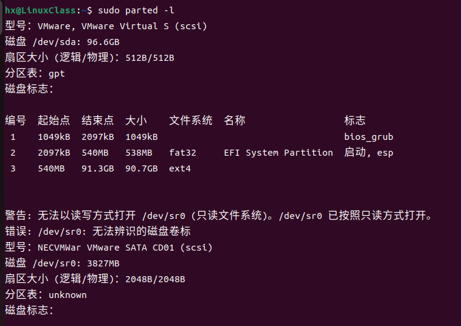
Task: Click the '标志' column header
Action: pyautogui.click(x=355, y=120)
